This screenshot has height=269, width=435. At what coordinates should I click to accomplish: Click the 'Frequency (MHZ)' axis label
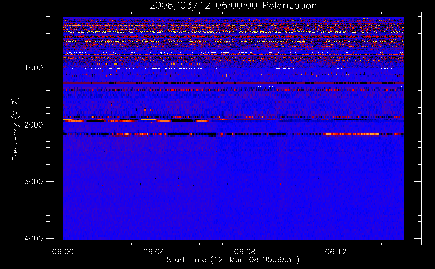point(15,129)
